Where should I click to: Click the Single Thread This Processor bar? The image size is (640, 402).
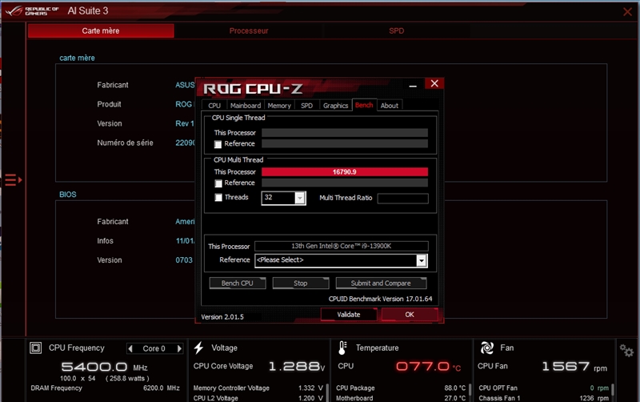tap(345, 133)
